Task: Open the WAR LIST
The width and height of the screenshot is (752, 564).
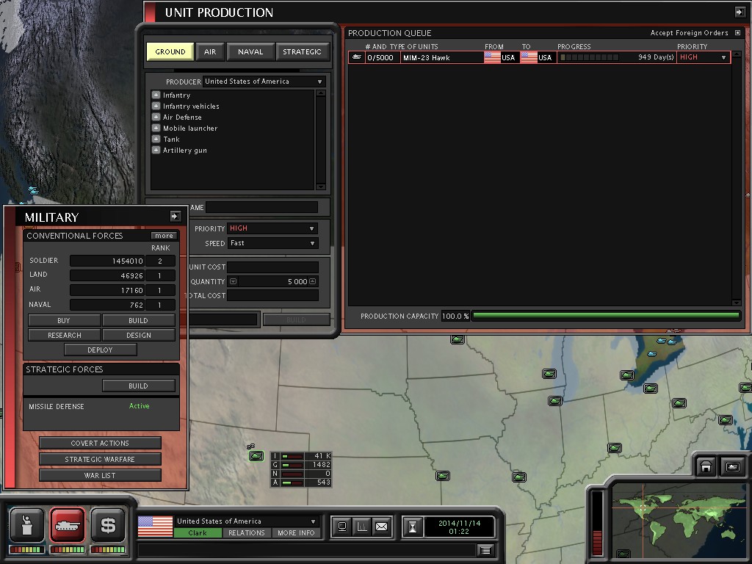Action: click(100, 475)
